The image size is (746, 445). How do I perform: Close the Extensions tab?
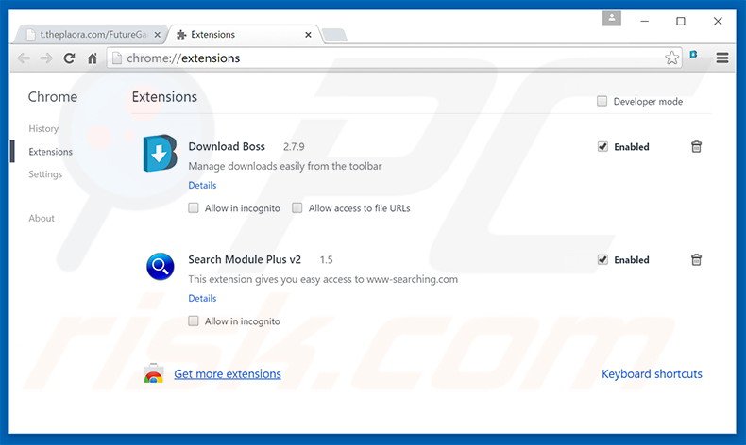coord(308,35)
